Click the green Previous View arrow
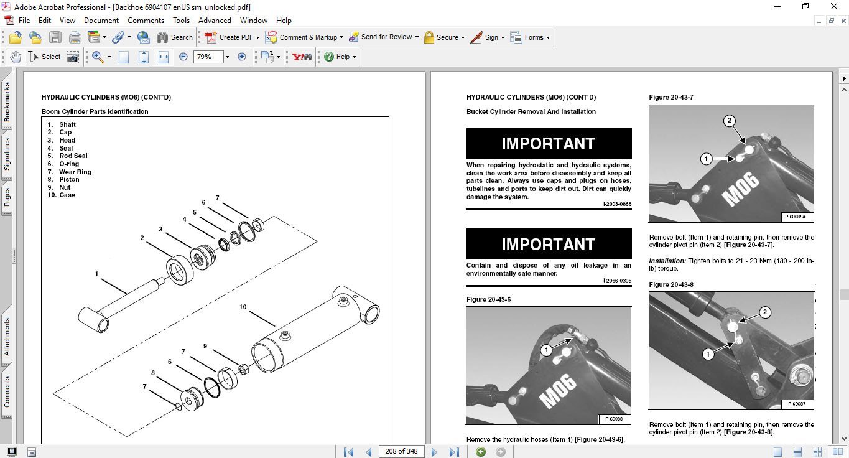The height and width of the screenshot is (458, 849). [480, 452]
